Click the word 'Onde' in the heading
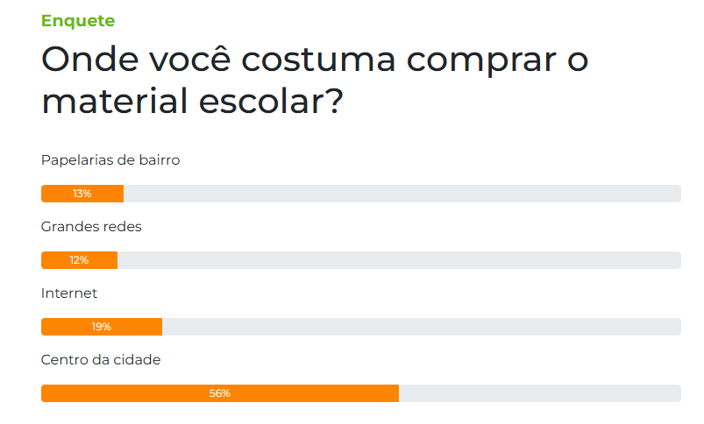This screenshot has width=704, height=424. [85, 60]
